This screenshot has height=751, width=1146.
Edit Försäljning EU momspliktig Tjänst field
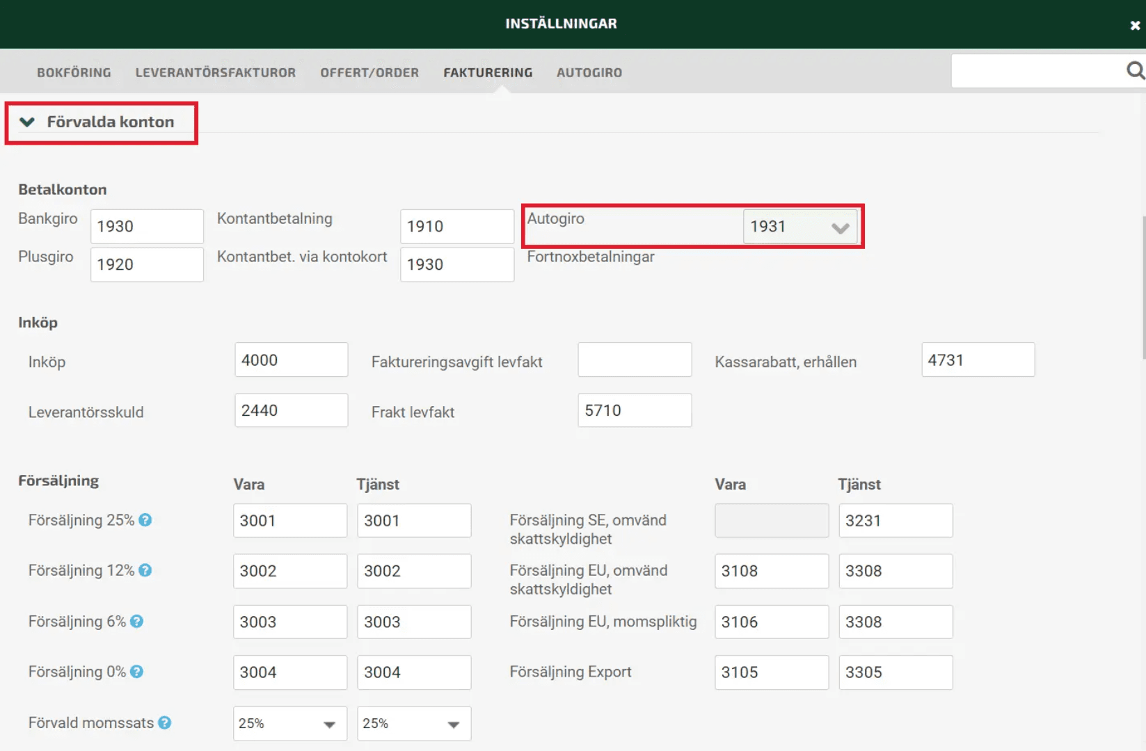[x=896, y=622]
